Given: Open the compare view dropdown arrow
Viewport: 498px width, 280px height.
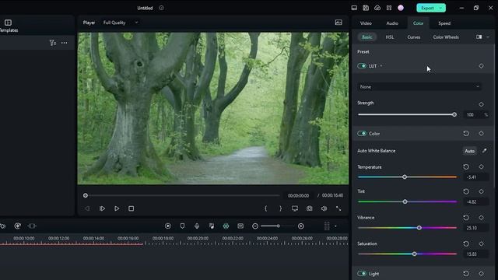Looking at the screenshot, I should 488,37.
